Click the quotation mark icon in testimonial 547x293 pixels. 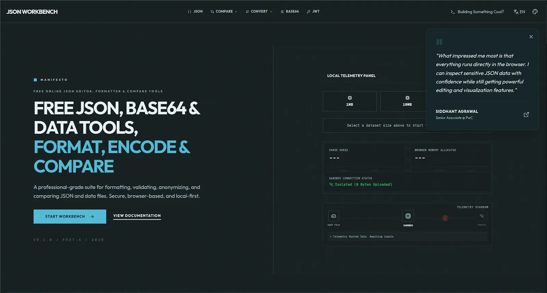[439, 42]
